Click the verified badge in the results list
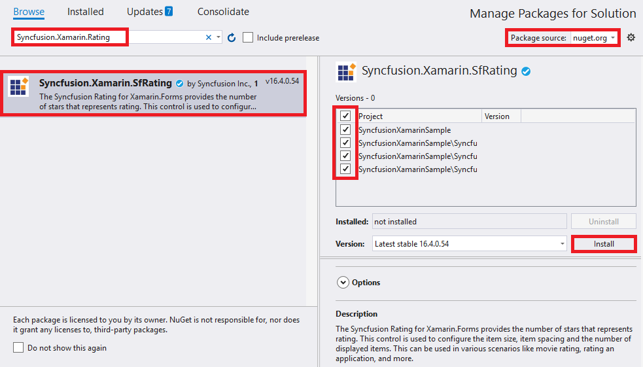 pos(179,83)
